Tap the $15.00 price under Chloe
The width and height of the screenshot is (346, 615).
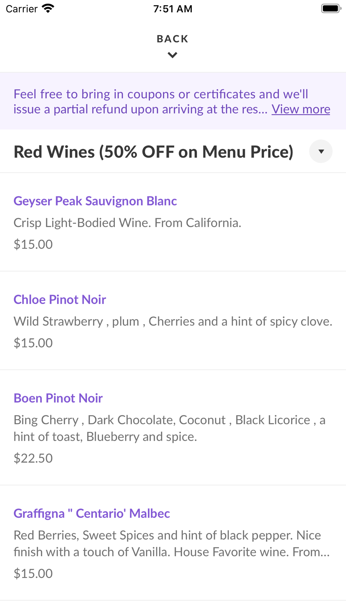[33, 343]
